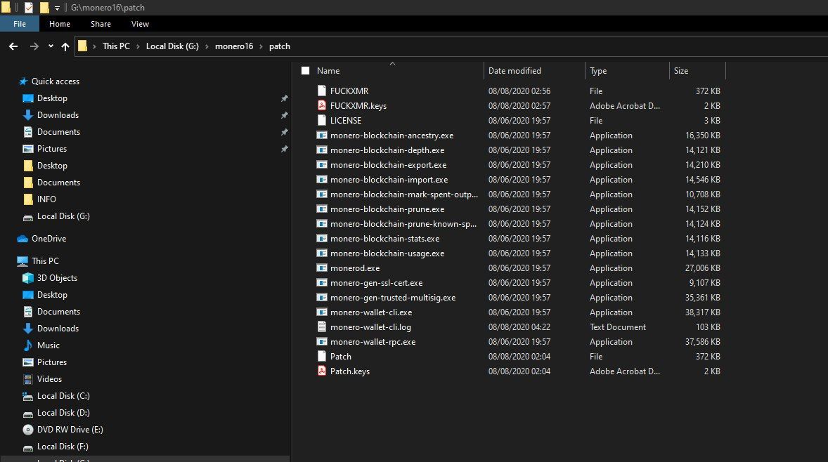Image resolution: width=828 pixels, height=462 pixels.
Task: Switch to the Share ribbon tab
Action: (x=101, y=24)
